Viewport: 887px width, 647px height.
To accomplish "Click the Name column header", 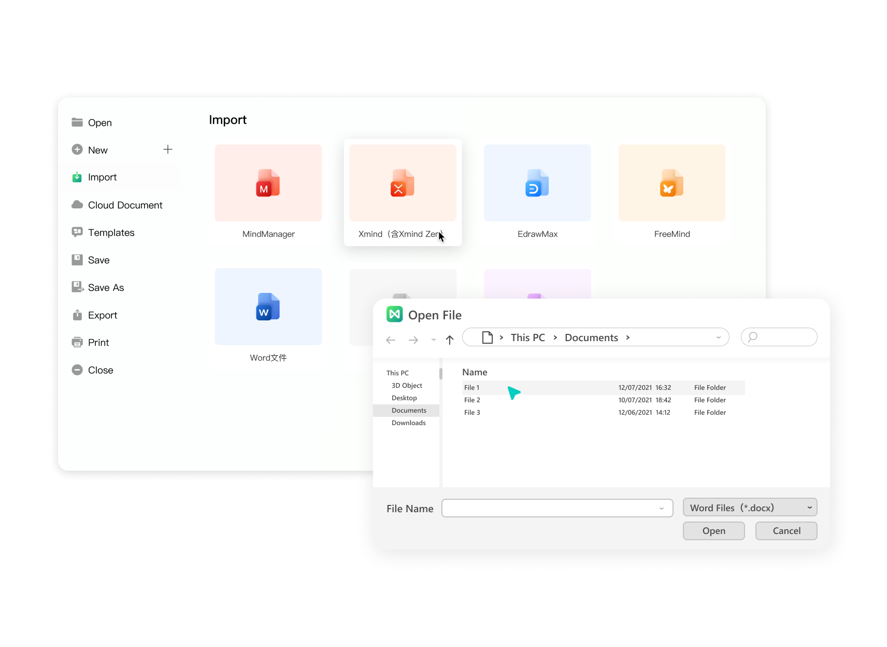I will click(x=475, y=372).
